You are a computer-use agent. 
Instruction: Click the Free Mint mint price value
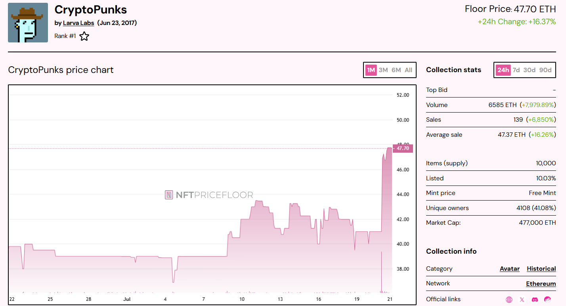click(543, 193)
